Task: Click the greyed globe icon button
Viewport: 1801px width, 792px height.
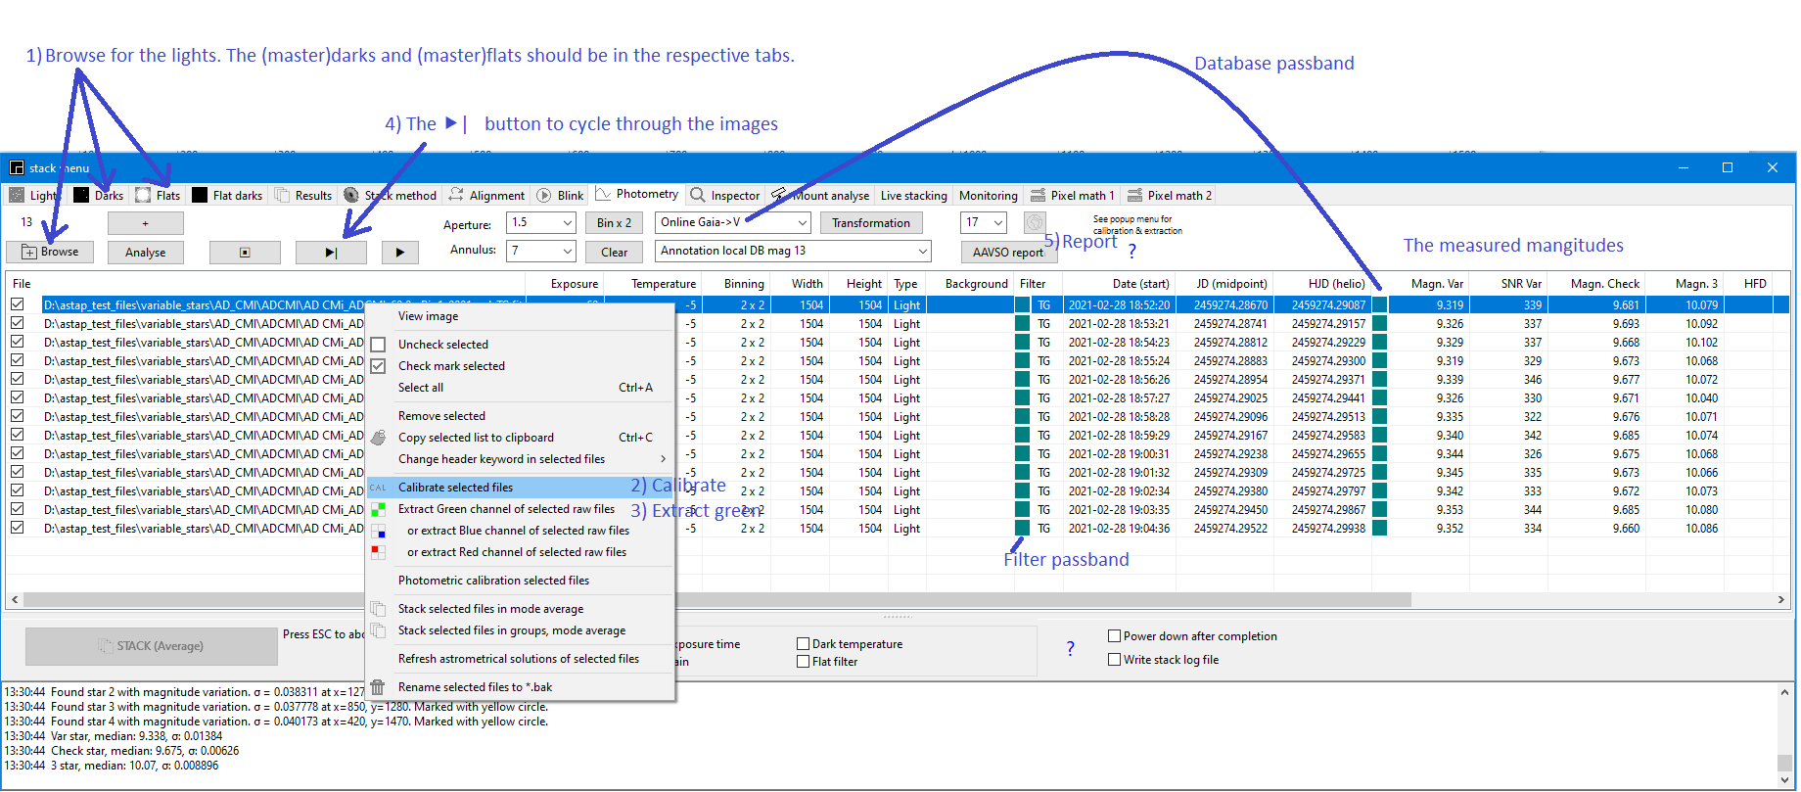Action: [1035, 222]
